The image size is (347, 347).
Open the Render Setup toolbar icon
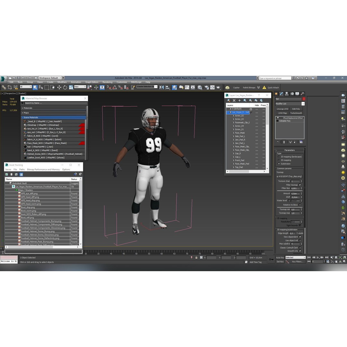click(207, 87)
